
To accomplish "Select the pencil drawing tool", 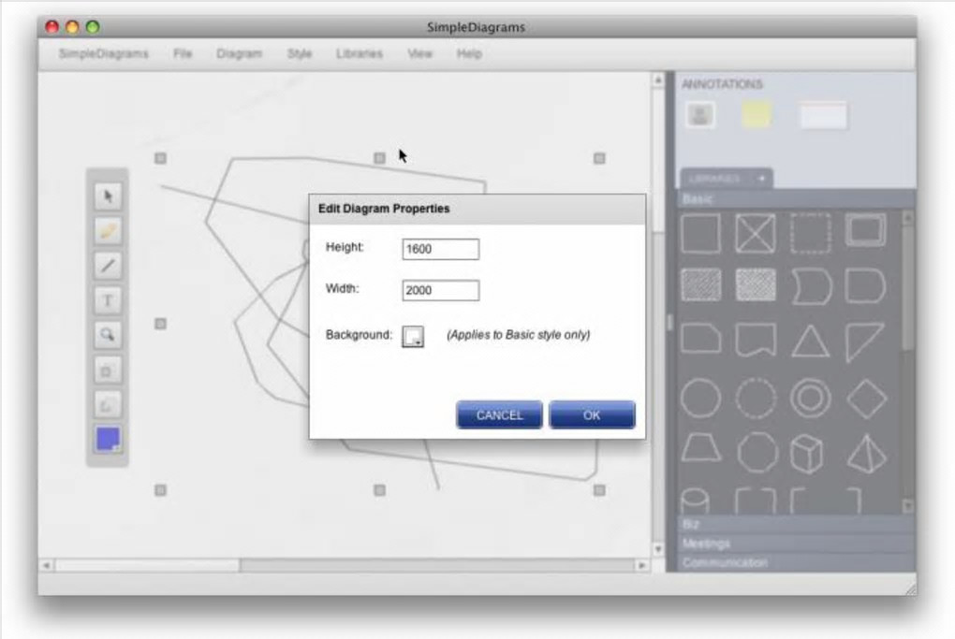I will pyautogui.click(x=108, y=231).
